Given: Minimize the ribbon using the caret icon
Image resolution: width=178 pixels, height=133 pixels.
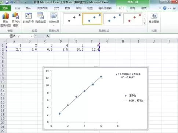Looking at the screenshot, I should pos(160,8).
